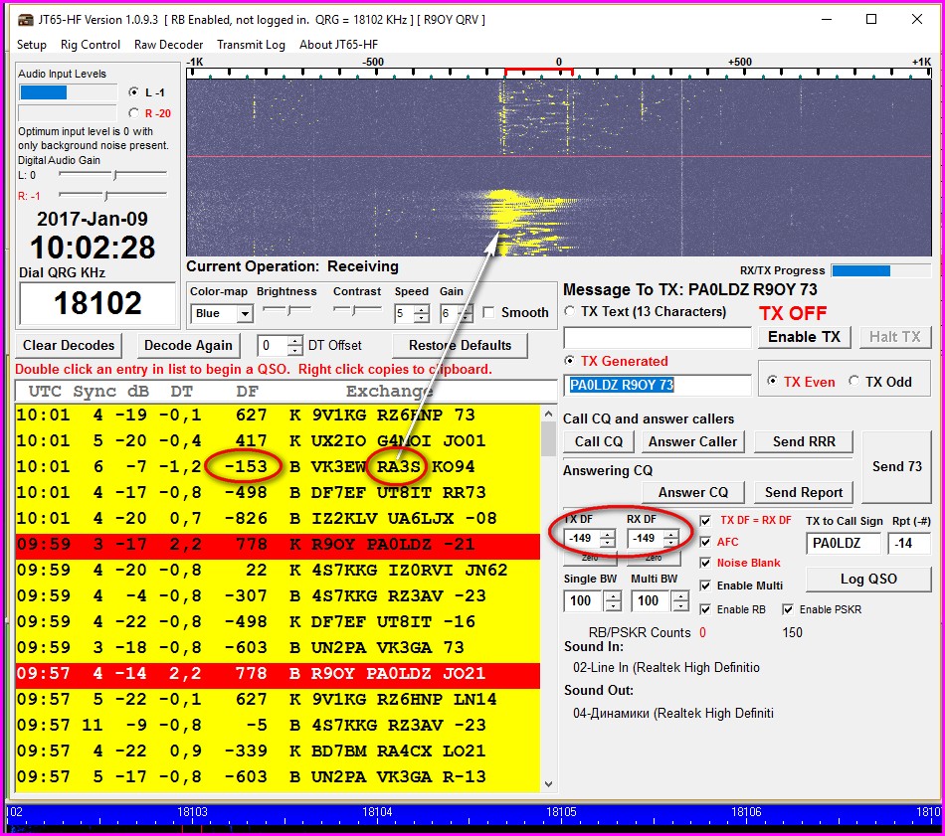Disable the Noise Blank checkbox
This screenshot has width=945, height=836.
(705, 564)
